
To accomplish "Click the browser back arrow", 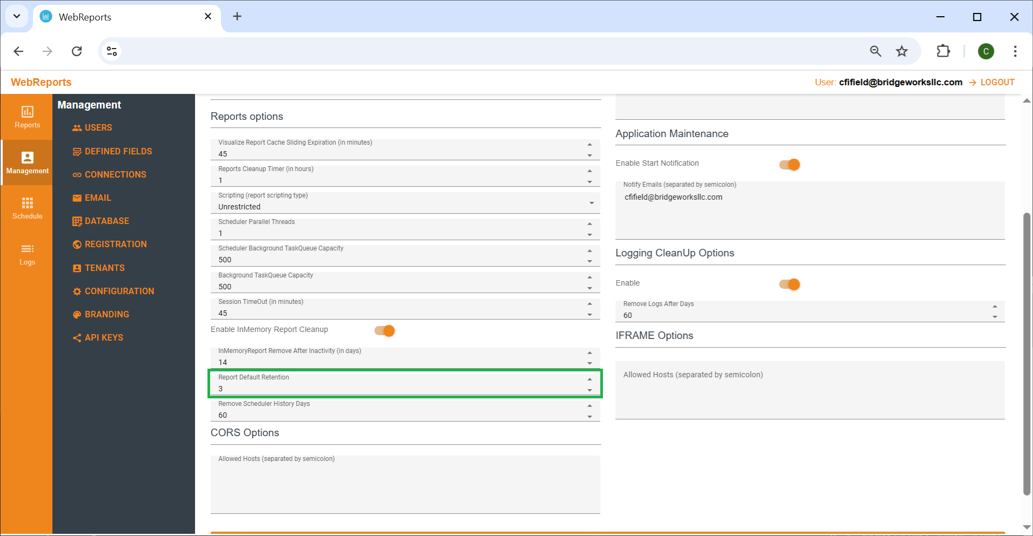I will click(18, 51).
